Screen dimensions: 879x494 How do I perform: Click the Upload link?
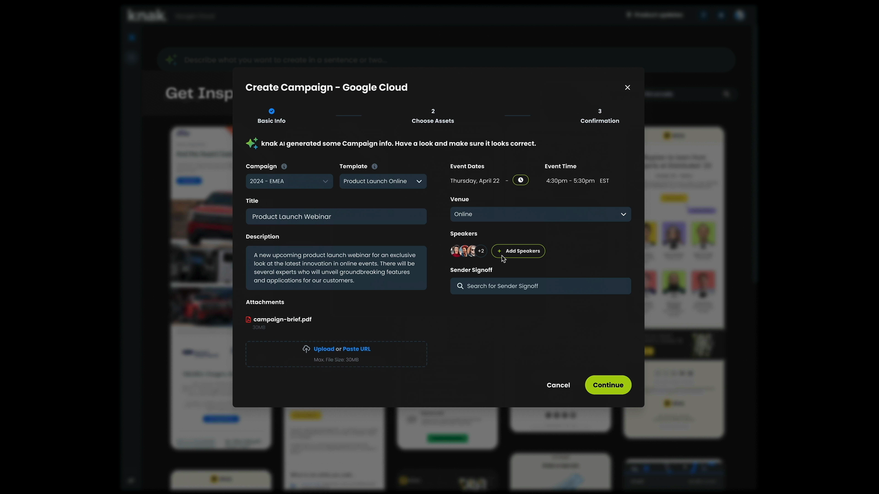pyautogui.click(x=324, y=349)
